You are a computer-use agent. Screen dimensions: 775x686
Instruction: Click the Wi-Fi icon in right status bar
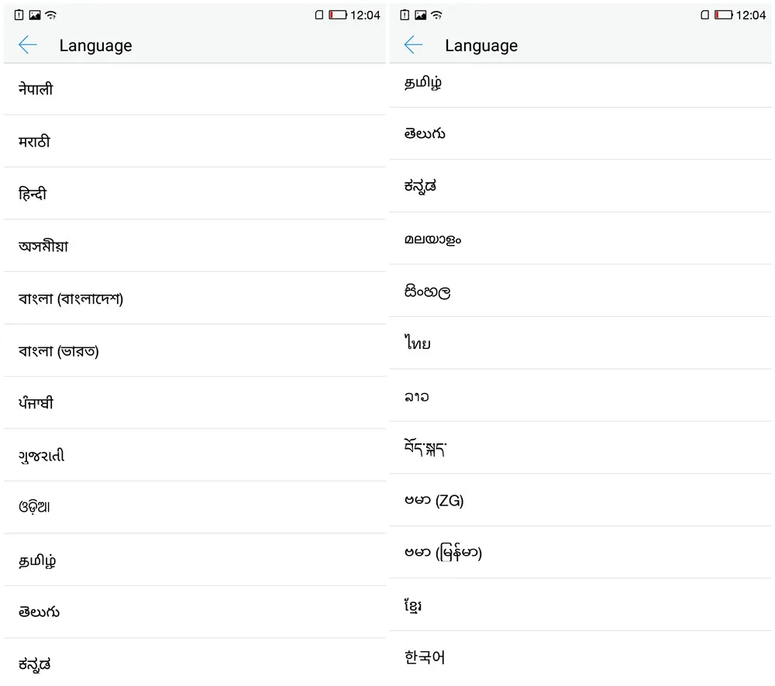(436, 15)
